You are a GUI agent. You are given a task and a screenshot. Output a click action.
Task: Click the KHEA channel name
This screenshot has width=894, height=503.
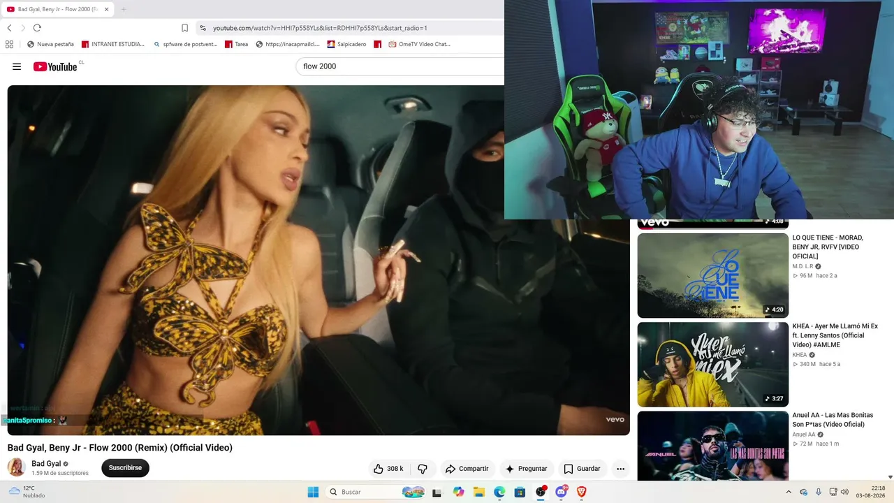pos(799,355)
